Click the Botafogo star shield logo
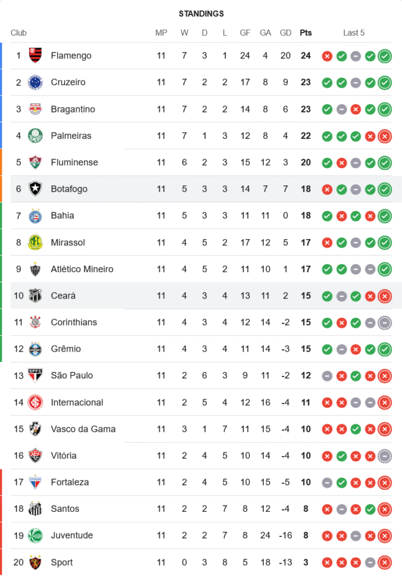Viewport: 402px width, 583px height. [36, 189]
